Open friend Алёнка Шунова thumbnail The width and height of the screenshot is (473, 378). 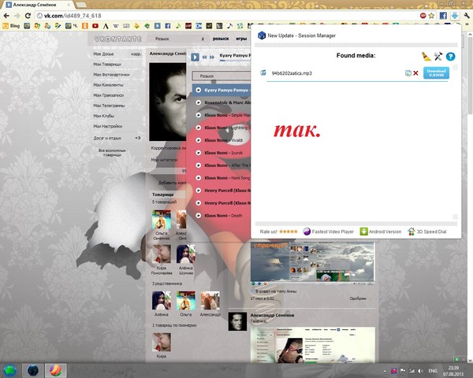[x=186, y=254]
